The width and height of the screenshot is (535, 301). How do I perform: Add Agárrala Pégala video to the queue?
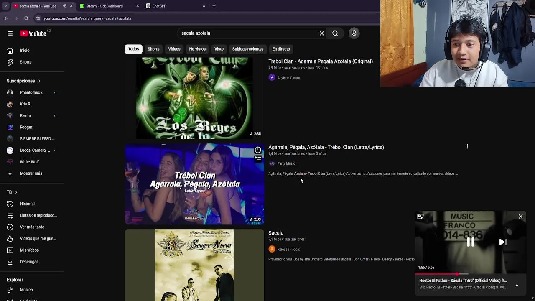point(258,159)
